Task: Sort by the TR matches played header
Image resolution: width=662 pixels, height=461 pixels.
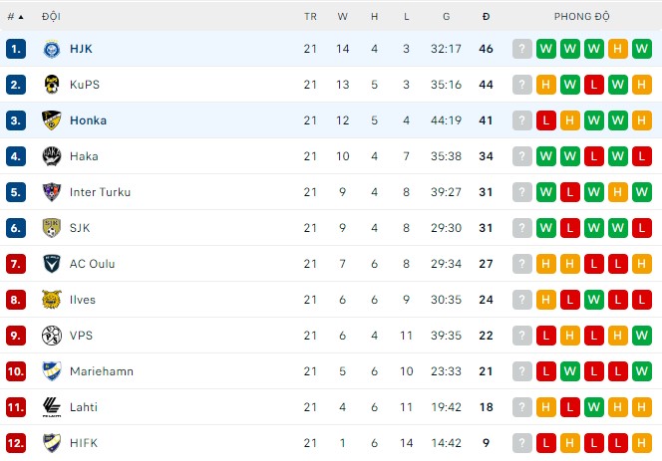Action: pyautogui.click(x=310, y=17)
